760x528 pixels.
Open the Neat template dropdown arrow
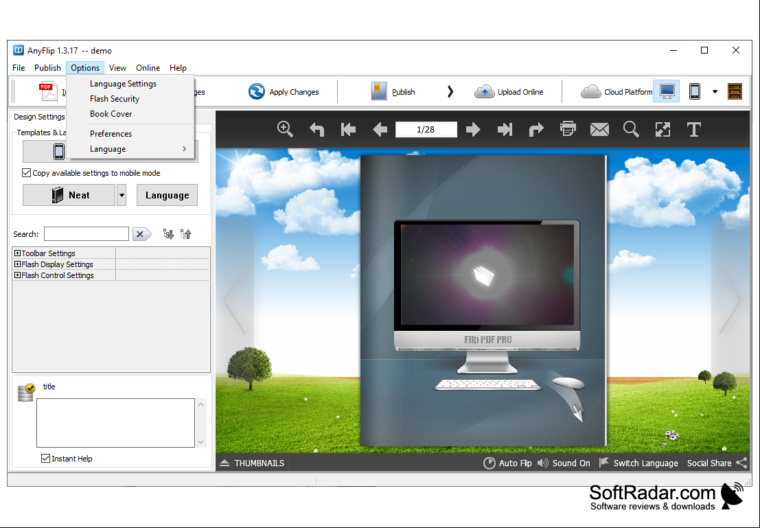[122, 195]
